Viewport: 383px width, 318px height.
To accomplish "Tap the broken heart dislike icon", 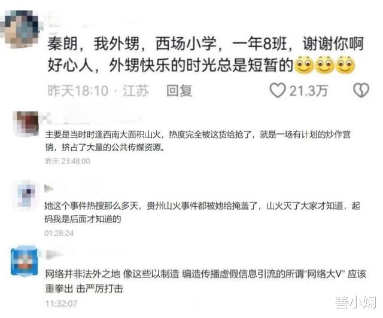I will tap(361, 90).
